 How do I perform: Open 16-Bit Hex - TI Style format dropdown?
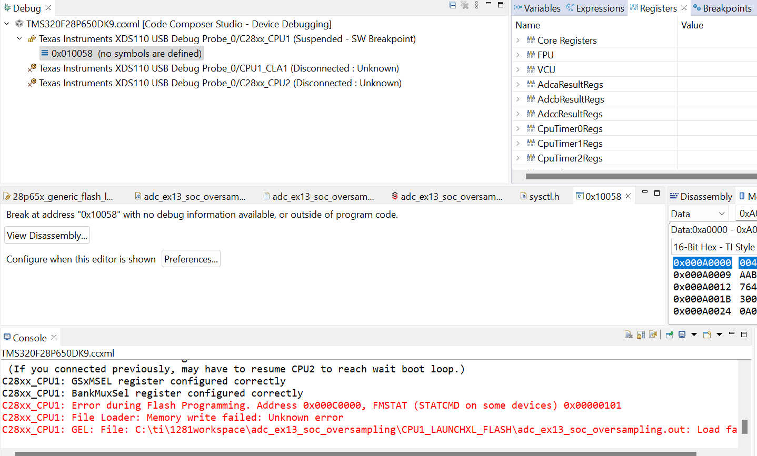coord(714,247)
